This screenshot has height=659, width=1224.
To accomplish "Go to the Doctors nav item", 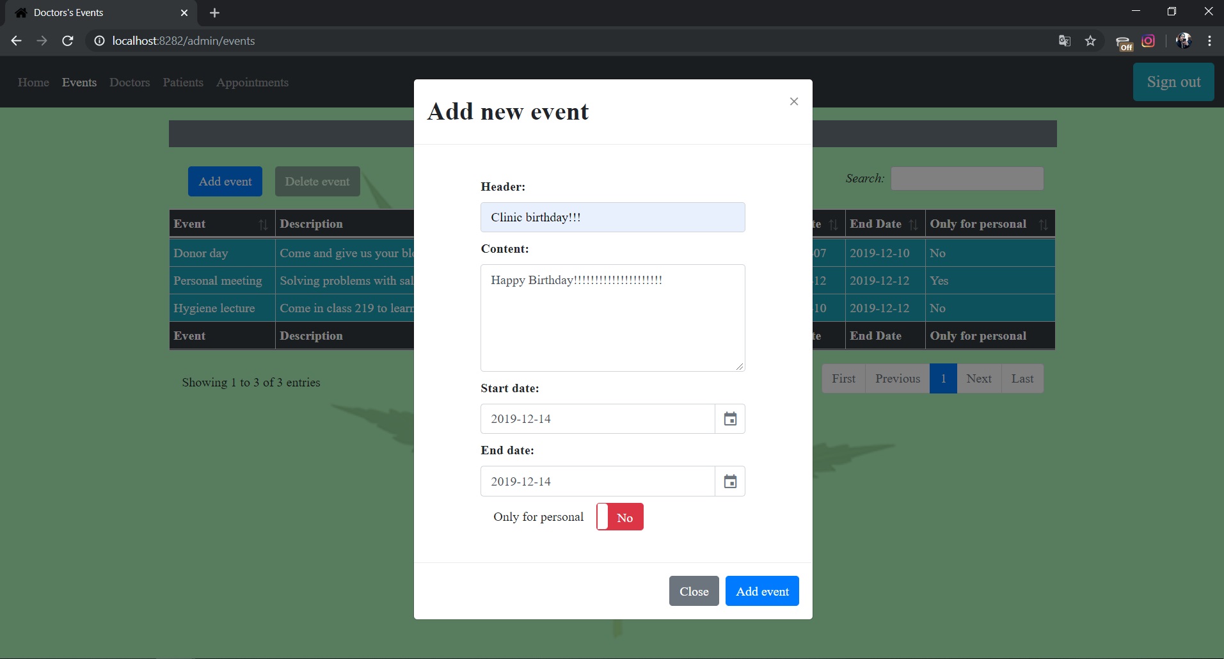I will (x=130, y=83).
